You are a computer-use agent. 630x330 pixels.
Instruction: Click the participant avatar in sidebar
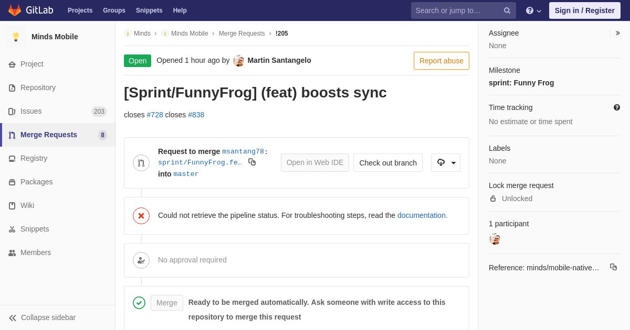point(495,239)
